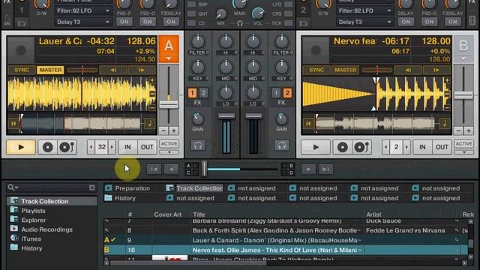Click Deck A tempo bend backward arrow
Image resolution: width=480 pixels, height=270 pixels.
coord(113,70)
